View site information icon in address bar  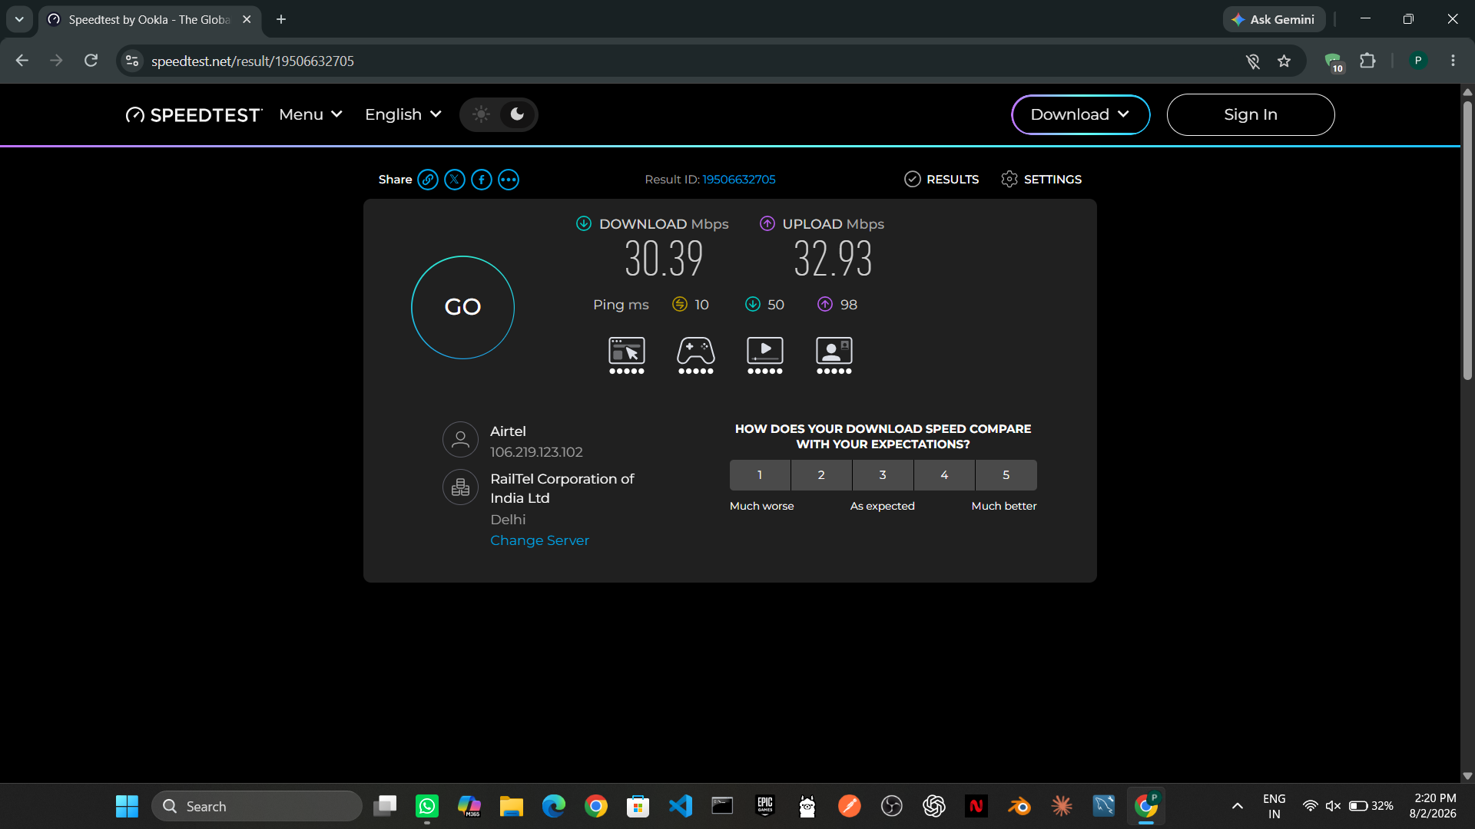(132, 61)
